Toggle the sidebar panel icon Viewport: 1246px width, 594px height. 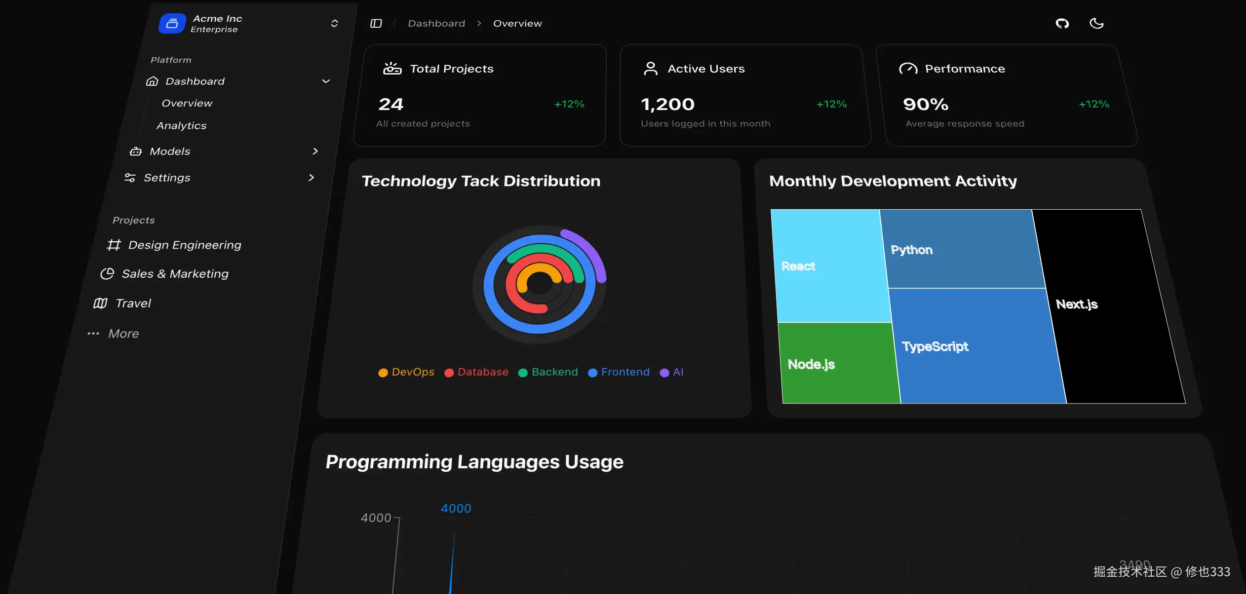[376, 23]
